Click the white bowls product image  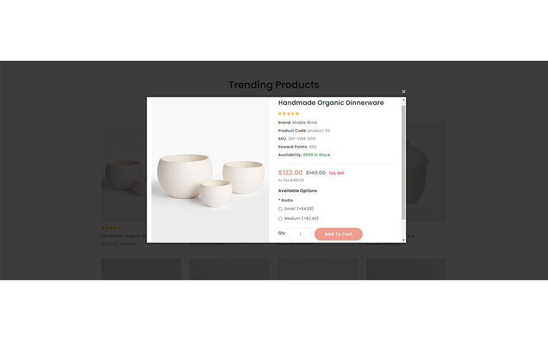click(210, 170)
